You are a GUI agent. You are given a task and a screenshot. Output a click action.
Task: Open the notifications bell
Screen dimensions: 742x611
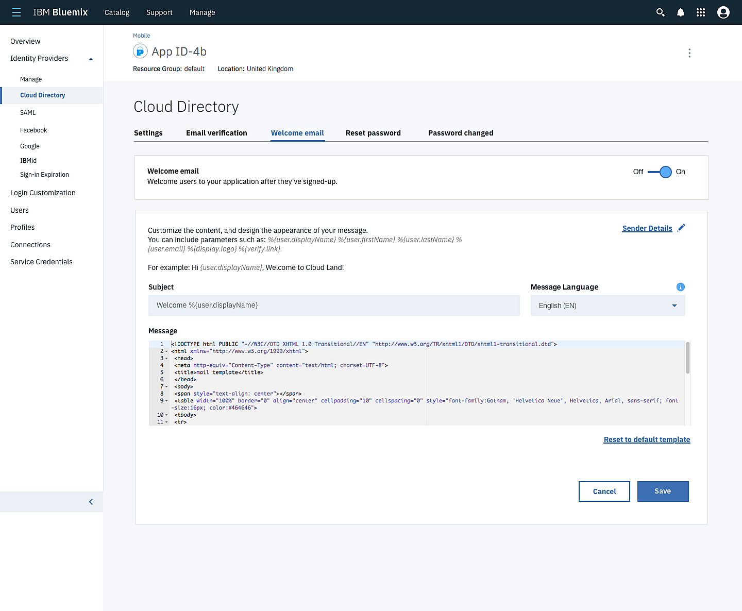coord(681,12)
